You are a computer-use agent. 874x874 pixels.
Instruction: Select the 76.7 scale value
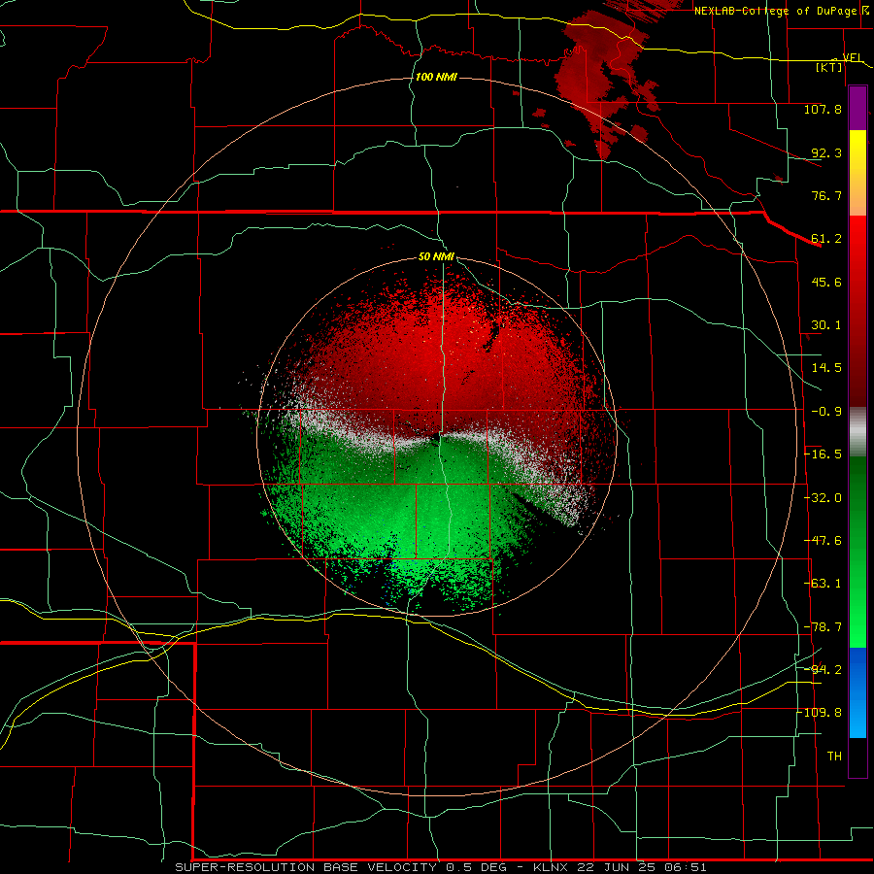[x=826, y=195]
